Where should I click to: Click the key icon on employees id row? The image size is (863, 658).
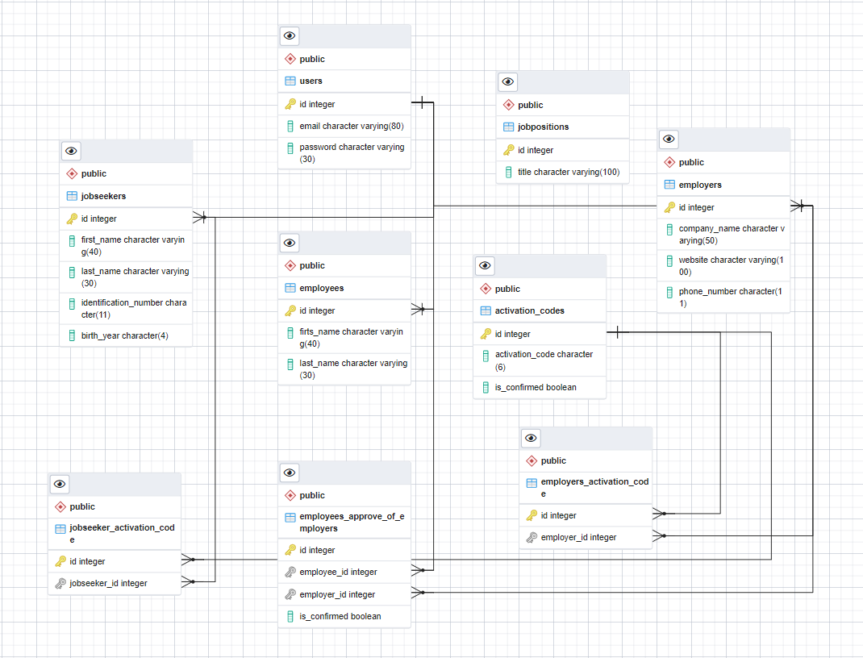tap(290, 310)
